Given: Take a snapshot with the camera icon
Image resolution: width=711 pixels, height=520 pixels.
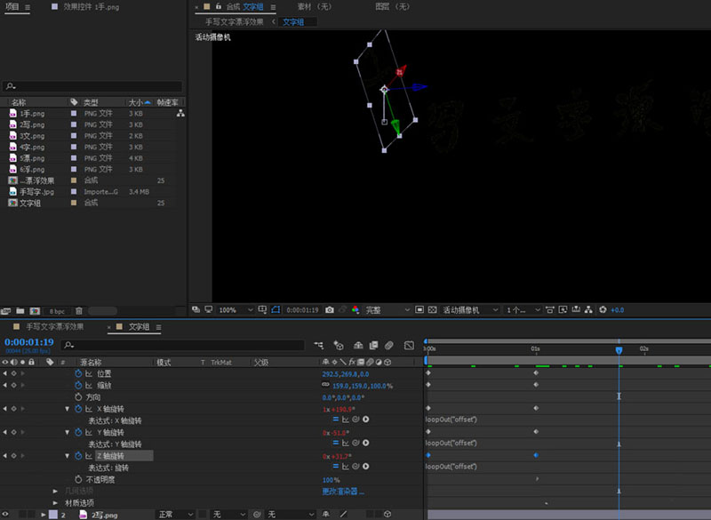Looking at the screenshot, I should [330, 309].
